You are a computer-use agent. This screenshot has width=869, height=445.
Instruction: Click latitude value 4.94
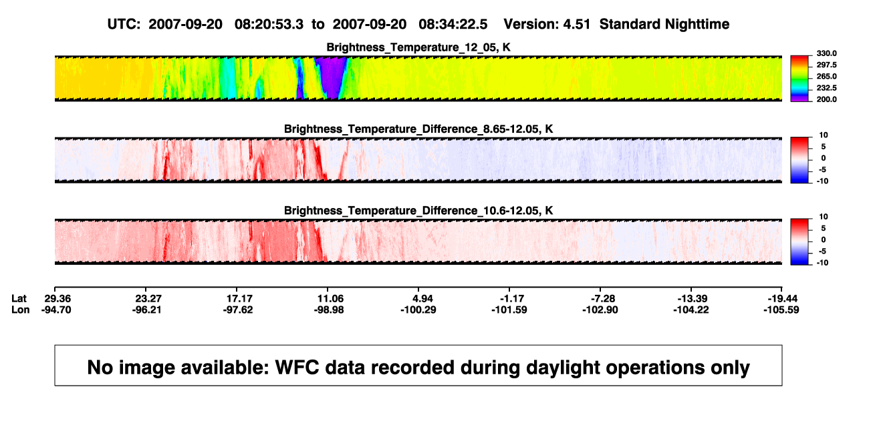[x=423, y=298]
